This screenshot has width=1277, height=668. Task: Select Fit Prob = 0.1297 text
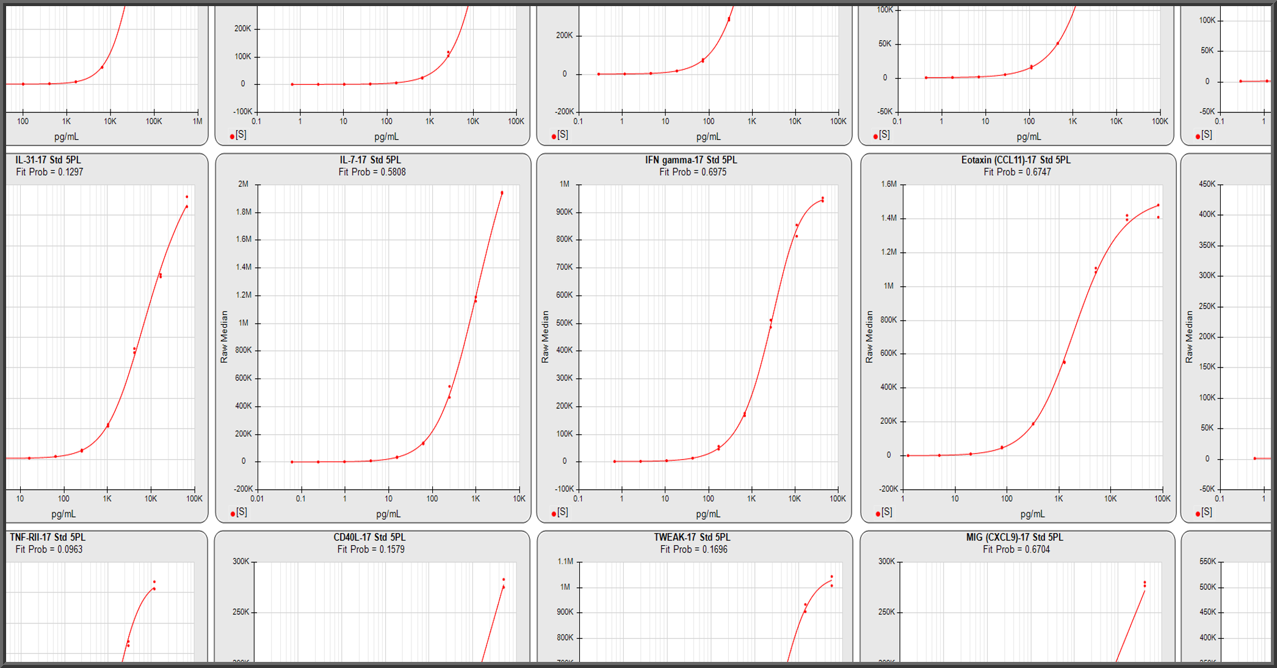pos(49,172)
